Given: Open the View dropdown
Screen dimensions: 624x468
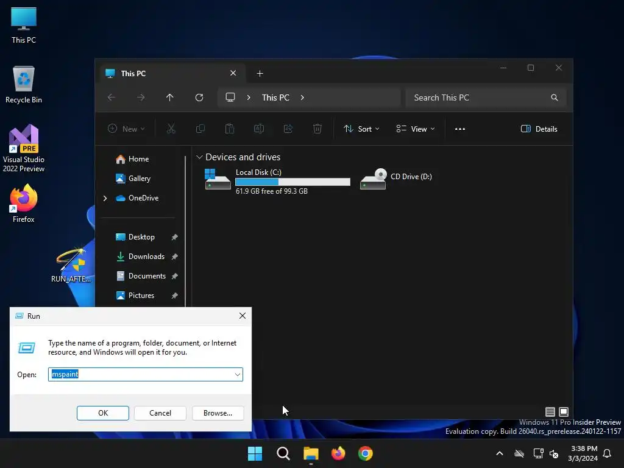Looking at the screenshot, I should point(415,129).
